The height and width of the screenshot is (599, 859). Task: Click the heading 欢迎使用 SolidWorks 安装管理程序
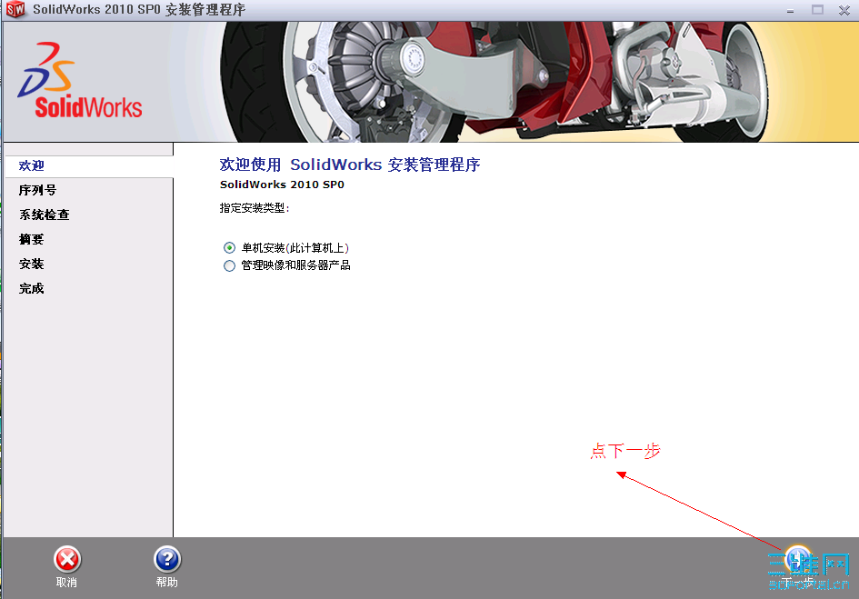pos(350,165)
